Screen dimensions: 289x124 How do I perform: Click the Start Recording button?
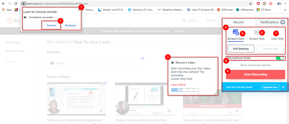255,74
